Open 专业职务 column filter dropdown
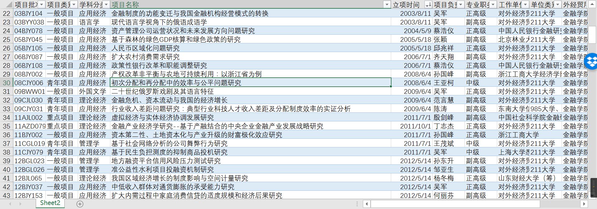This screenshot has height=209, width=597. [493, 4]
